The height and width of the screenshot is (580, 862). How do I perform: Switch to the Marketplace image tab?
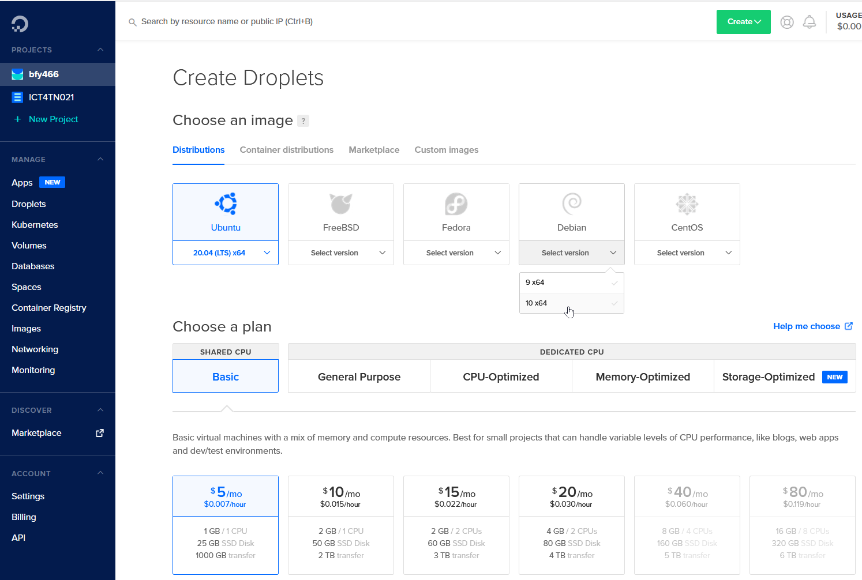point(374,150)
